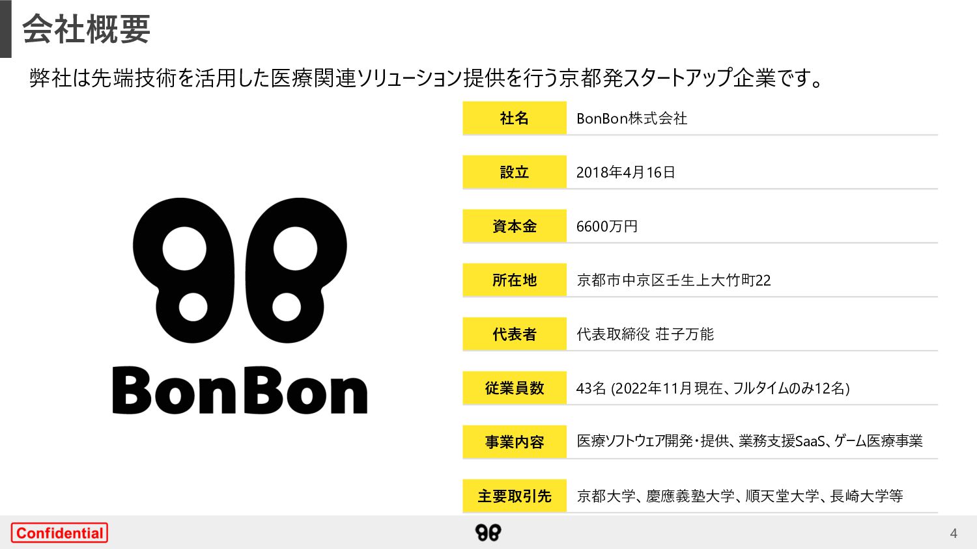Click the small BonBon logo in footer
The height and width of the screenshot is (549, 977).
[x=488, y=533]
